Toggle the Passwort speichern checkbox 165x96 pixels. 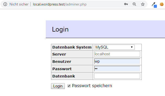[x=69, y=86]
